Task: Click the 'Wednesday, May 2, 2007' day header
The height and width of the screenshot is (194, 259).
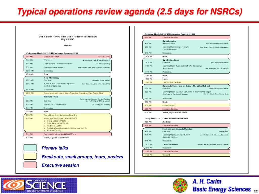Action: tap(52, 53)
